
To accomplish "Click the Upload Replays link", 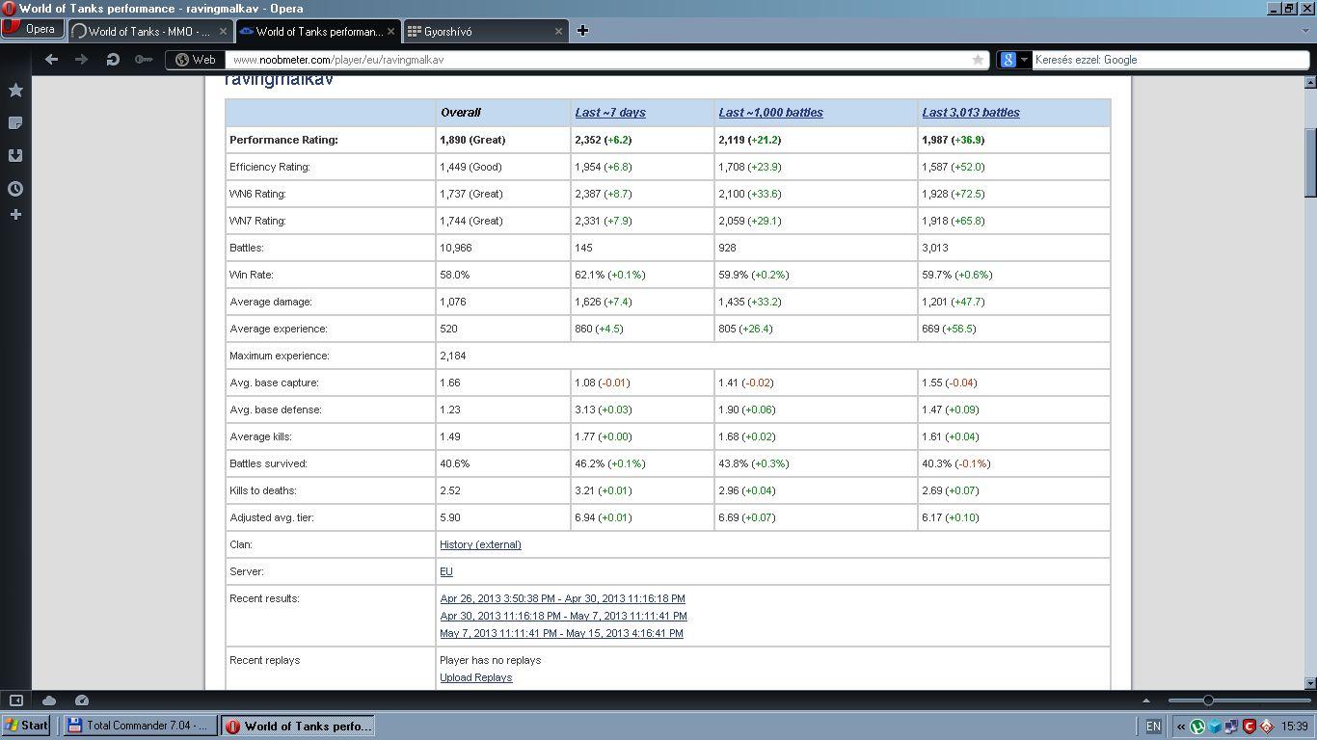I will [x=475, y=677].
